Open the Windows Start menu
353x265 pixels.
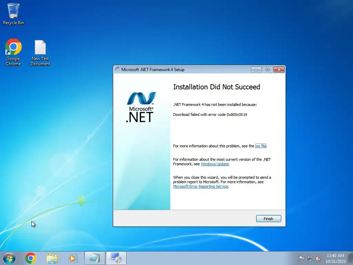pos(9,258)
